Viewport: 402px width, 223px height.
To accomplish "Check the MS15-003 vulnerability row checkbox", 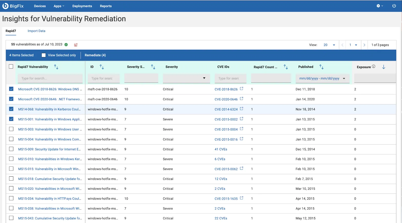I will pyautogui.click(x=11, y=129).
